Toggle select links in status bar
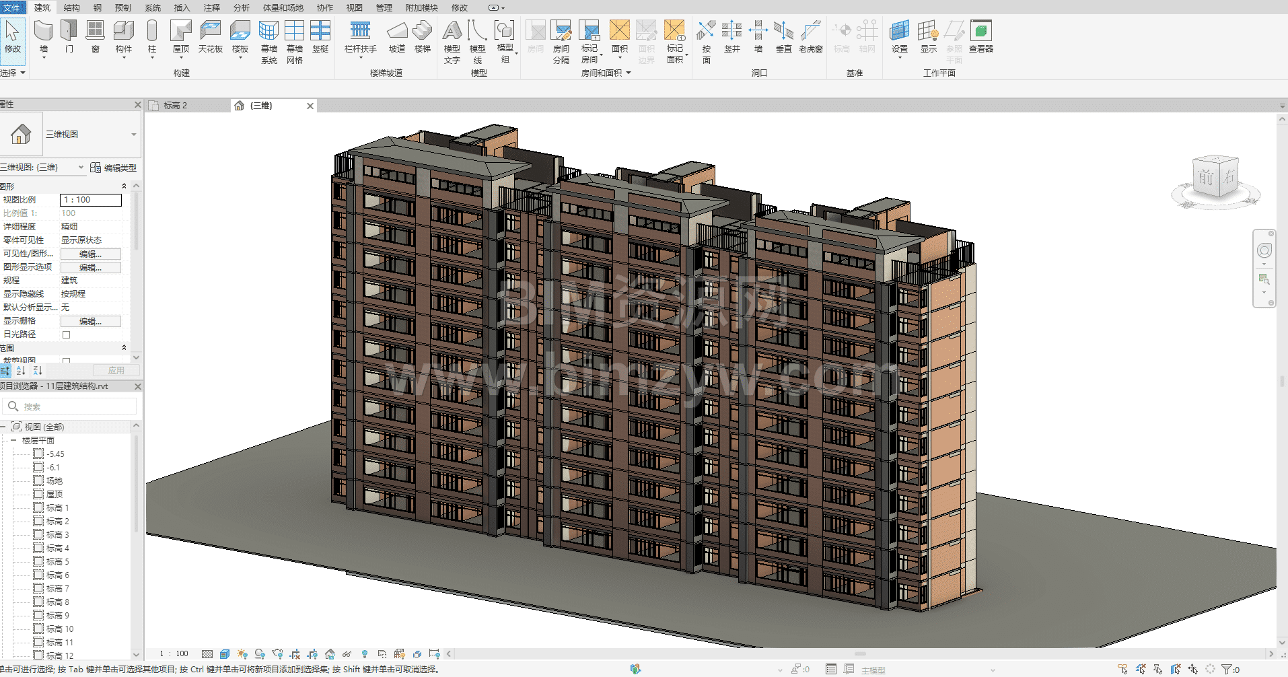Screen dimensions: 1288x677 [1122, 670]
